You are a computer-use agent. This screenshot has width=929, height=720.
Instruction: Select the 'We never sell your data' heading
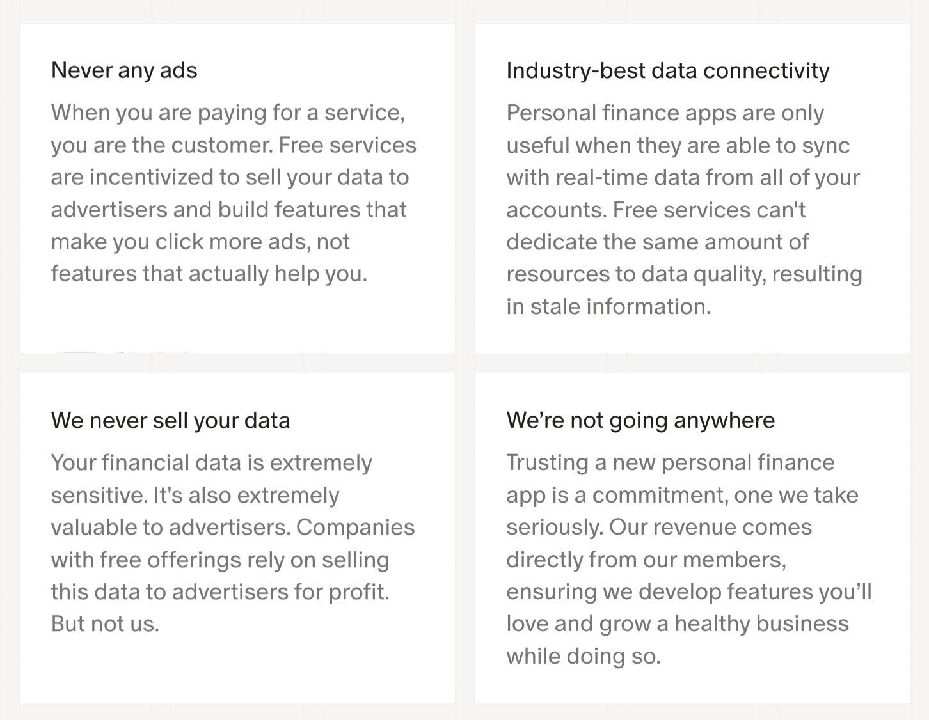(170, 420)
